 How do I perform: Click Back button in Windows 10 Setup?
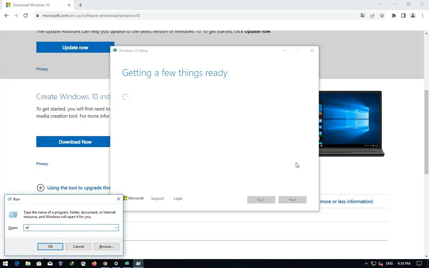(261, 200)
